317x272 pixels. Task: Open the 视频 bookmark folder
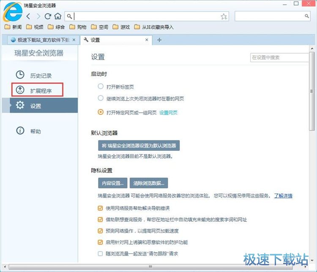pyautogui.click(x=35, y=27)
